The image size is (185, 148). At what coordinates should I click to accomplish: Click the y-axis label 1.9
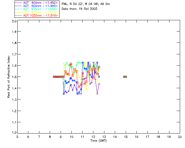click(x=14, y=32)
